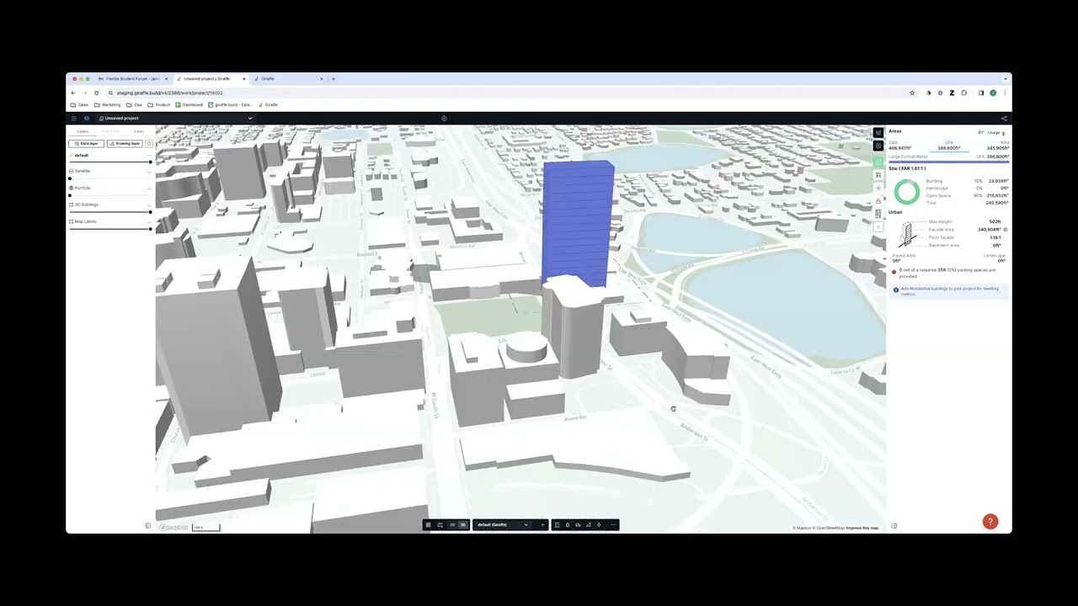
Task: Click the blue info icon in residential notice
Action: pyautogui.click(x=896, y=290)
